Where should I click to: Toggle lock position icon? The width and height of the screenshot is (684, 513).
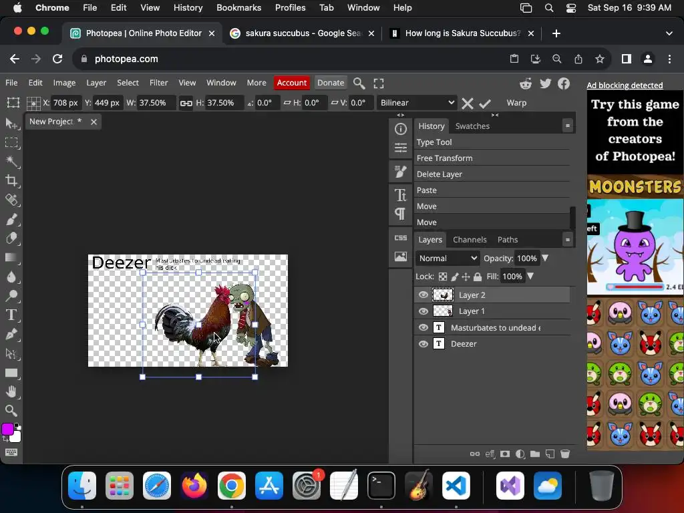click(x=466, y=277)
